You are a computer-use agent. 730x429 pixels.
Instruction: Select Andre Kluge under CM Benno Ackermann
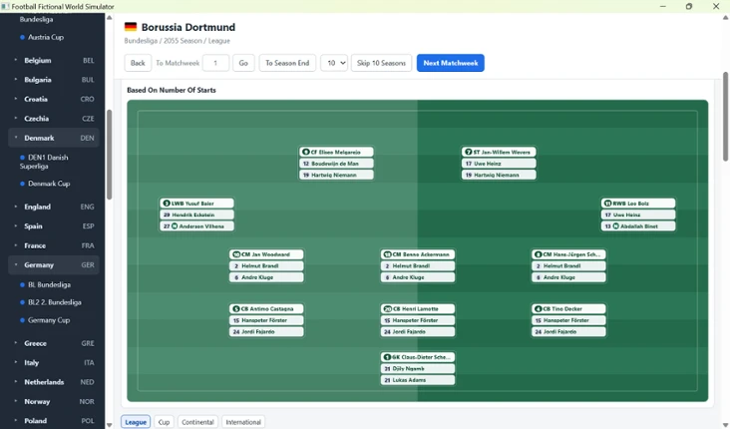pos(417,277)
